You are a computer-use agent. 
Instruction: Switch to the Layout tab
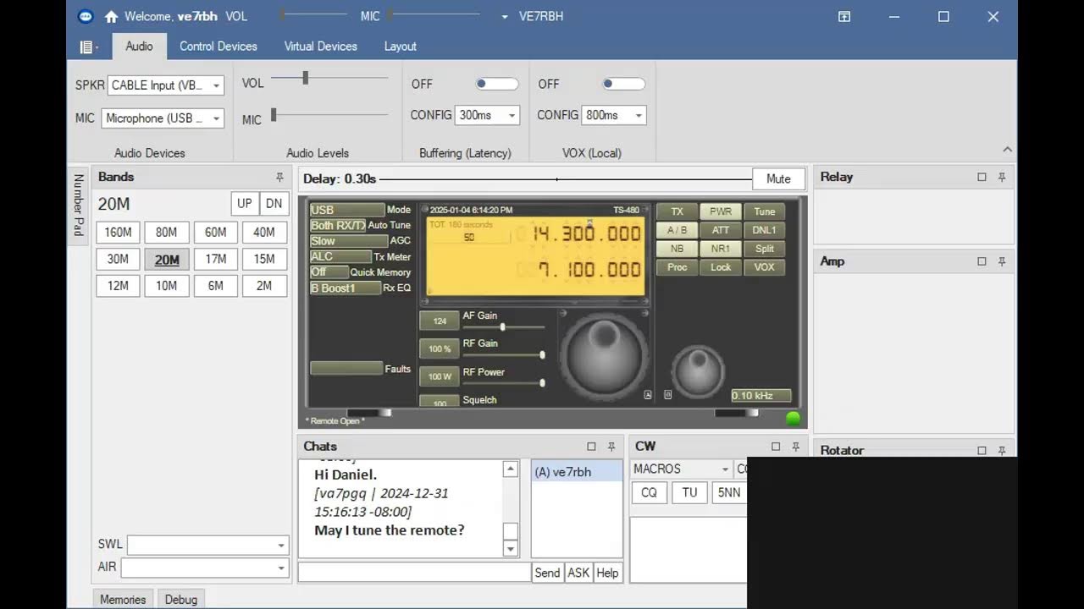(x=401, y=47)
